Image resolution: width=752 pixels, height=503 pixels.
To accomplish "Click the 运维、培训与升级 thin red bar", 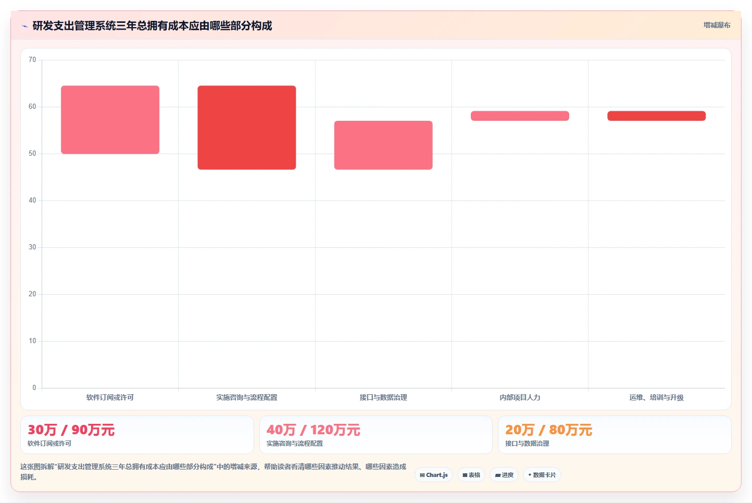I will pos(656,116).
